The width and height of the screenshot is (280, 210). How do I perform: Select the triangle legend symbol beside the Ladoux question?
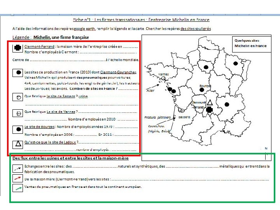pyautogui.click(x=18, y=143)
